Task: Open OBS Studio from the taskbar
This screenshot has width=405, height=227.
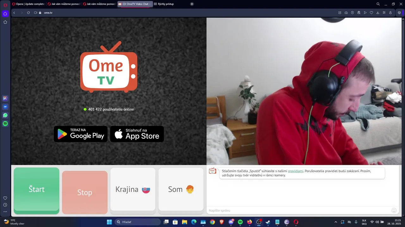Action: point(259,222)
